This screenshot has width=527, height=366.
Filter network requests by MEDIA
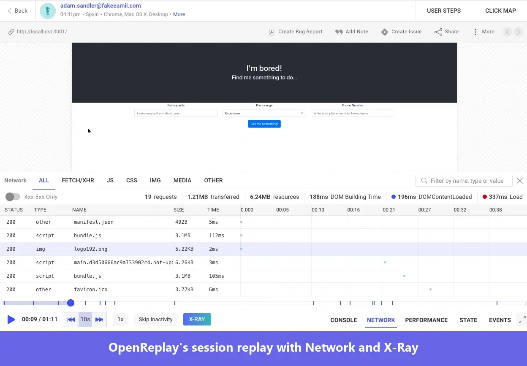[182, 180]
